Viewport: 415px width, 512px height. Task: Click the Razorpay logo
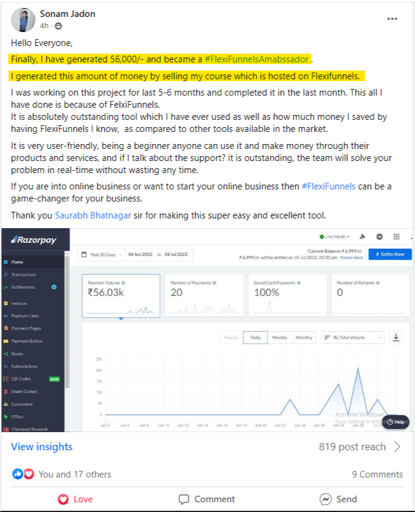click(x=34, y=240)
